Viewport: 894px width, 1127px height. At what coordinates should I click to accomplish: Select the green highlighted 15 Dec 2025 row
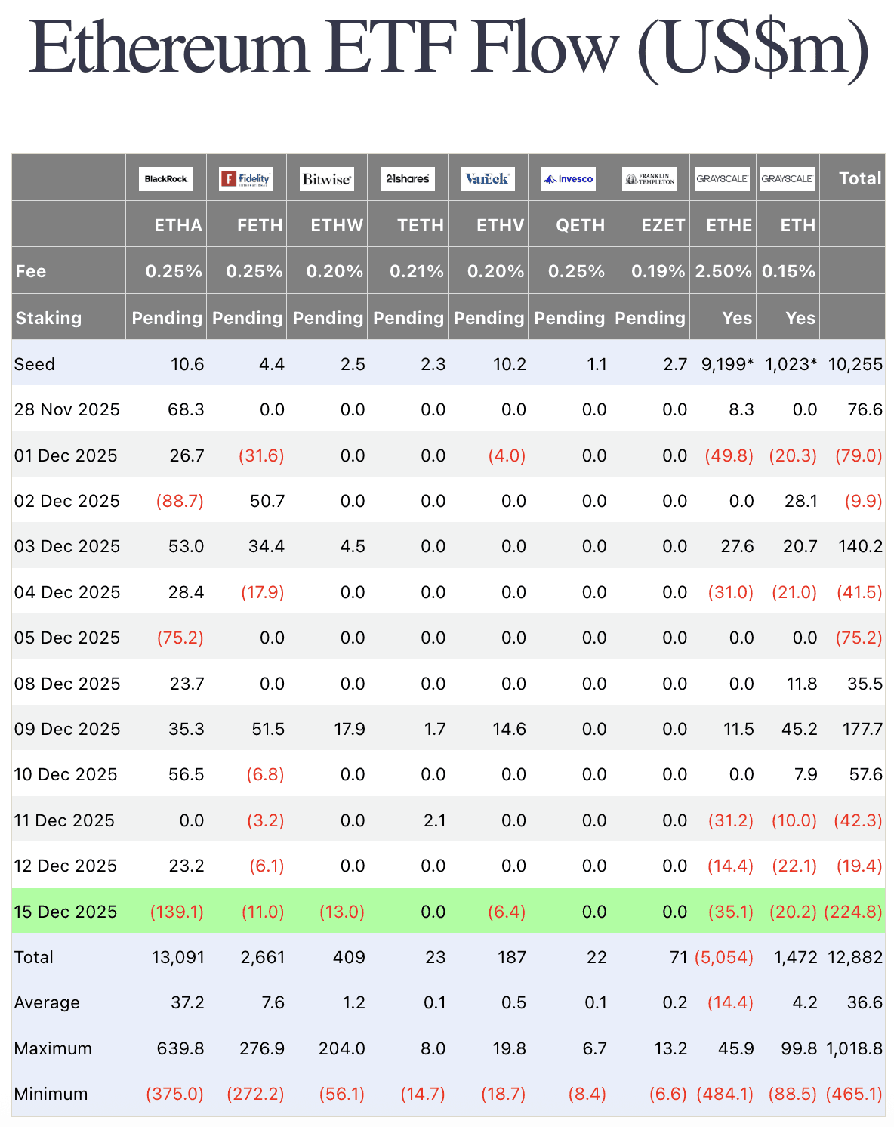click(447, 912)
